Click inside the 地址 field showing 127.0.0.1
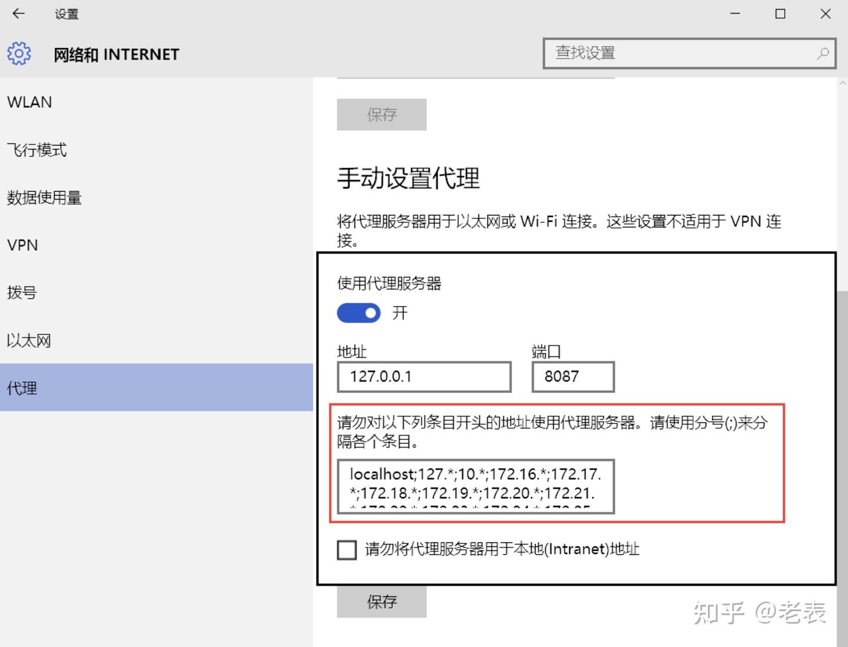The width and height of the screenshot is (848, 647). [423, 376]
